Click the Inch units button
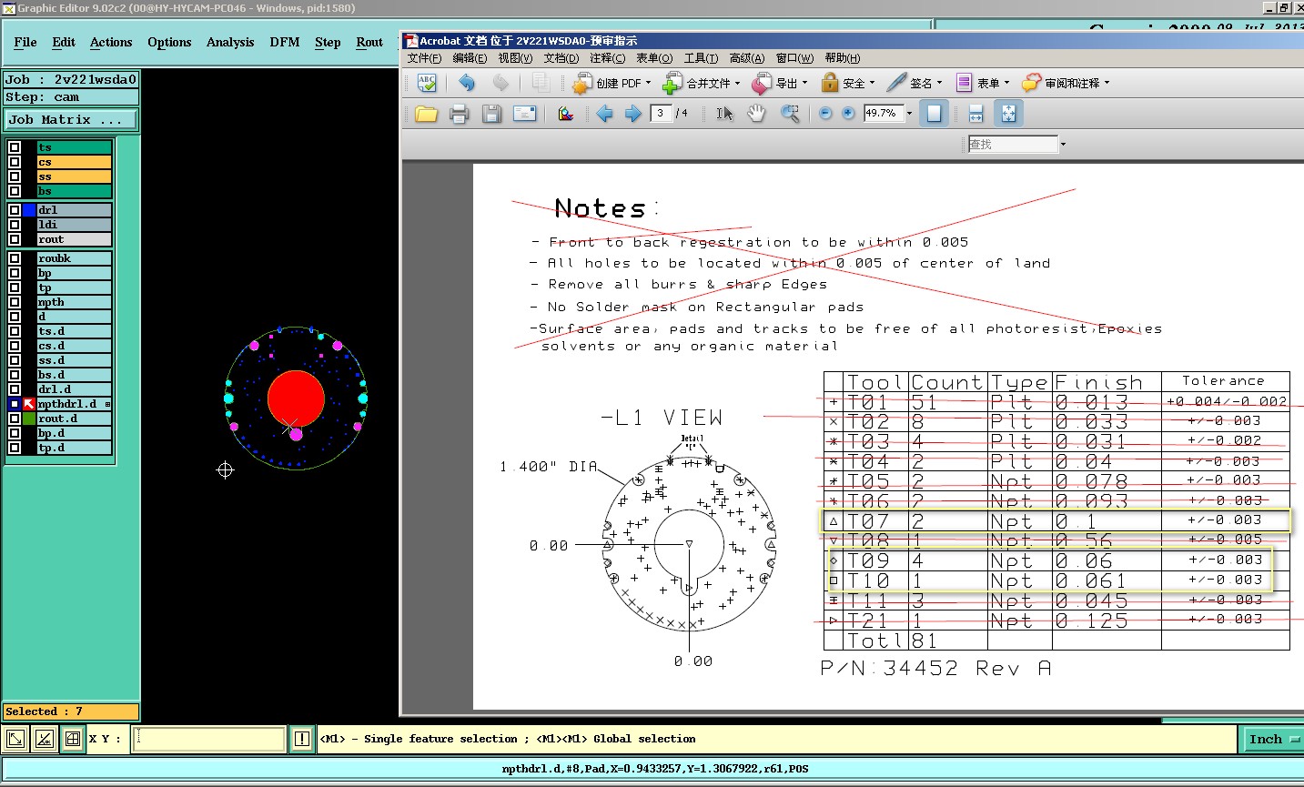Viewport: 1304px width, 787px height. 1271,739
